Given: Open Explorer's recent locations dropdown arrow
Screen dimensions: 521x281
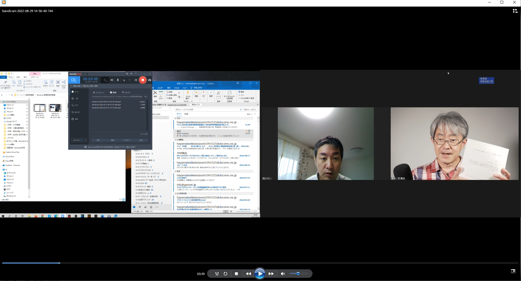Looking at the screenshot, I should tap(9, 95).
